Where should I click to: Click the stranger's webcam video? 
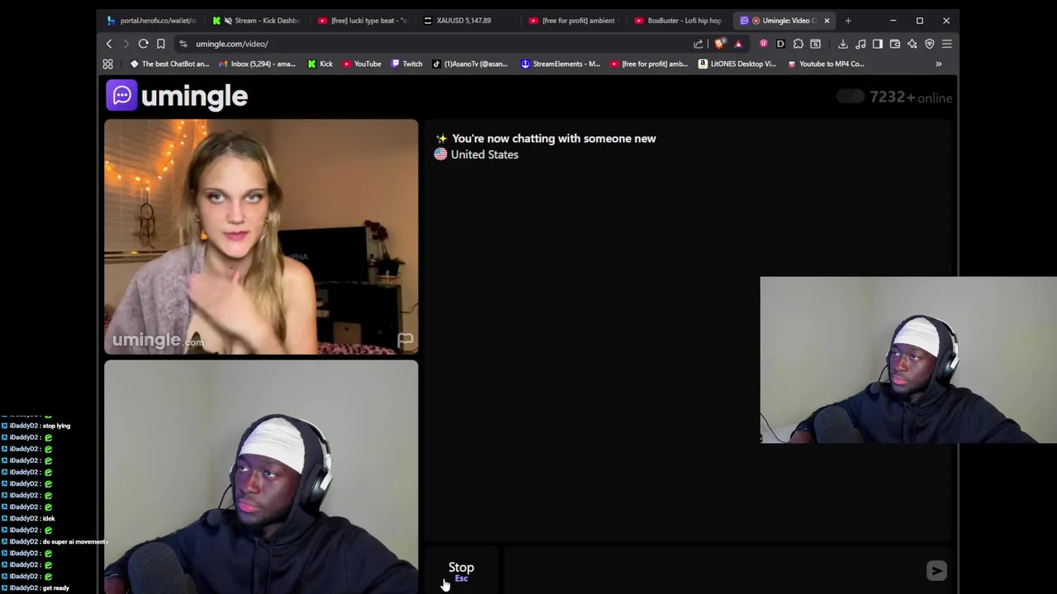pos(261,237)
